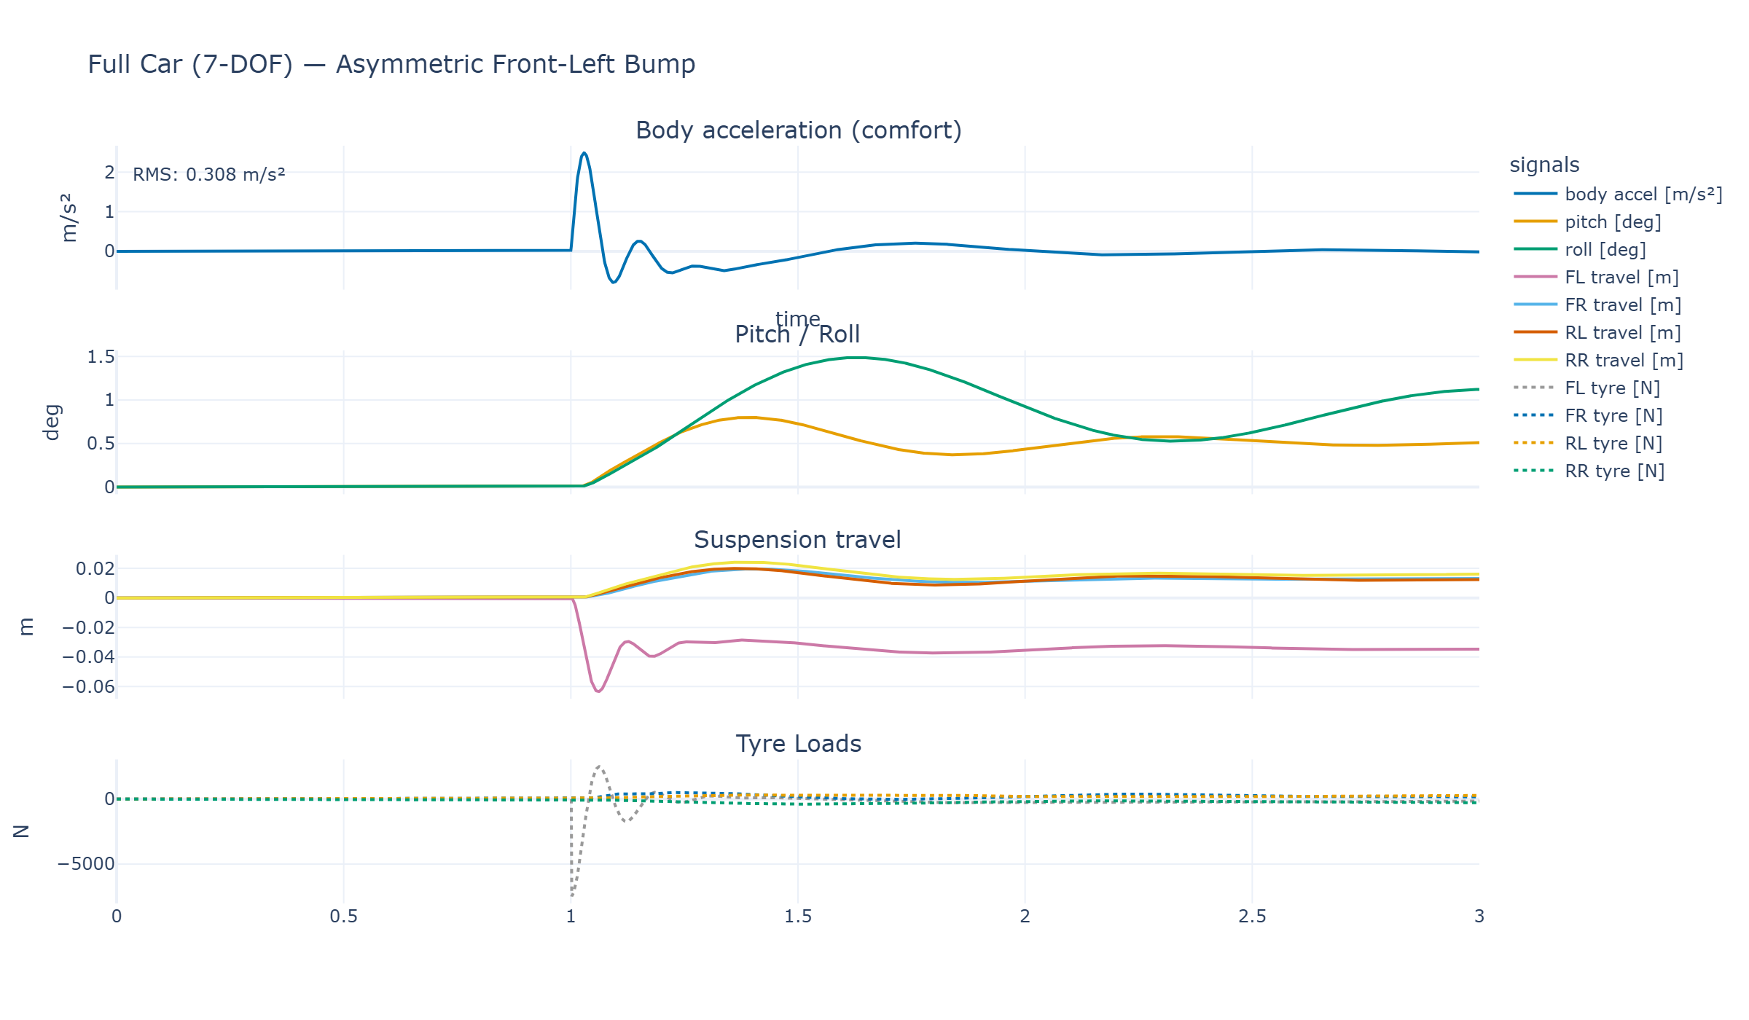Toggle RR travel [m] in legend

pos(1598,360)
